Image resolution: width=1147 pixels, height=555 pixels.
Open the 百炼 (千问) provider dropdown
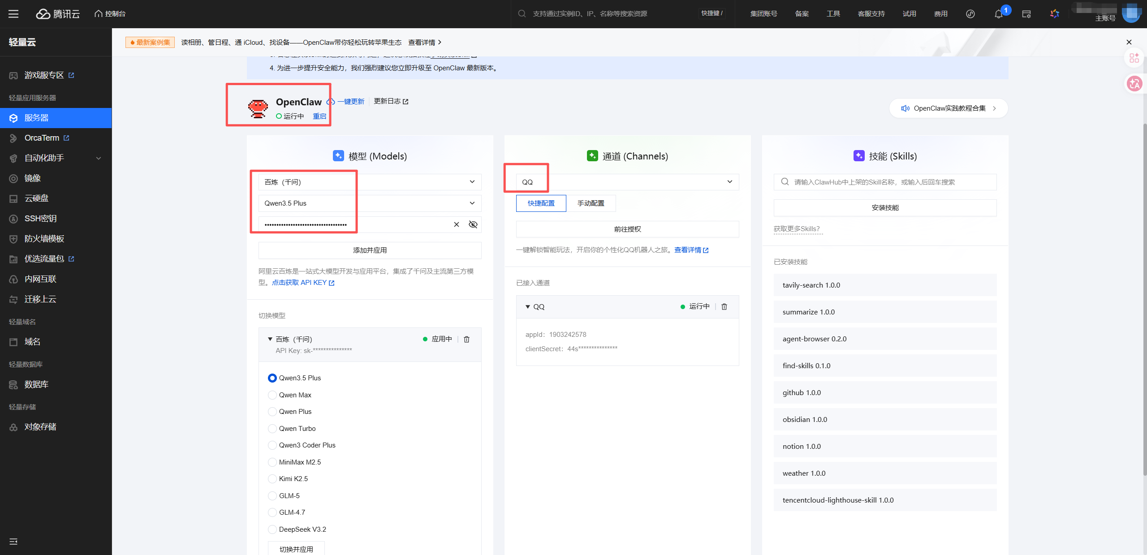pos(370,182)
